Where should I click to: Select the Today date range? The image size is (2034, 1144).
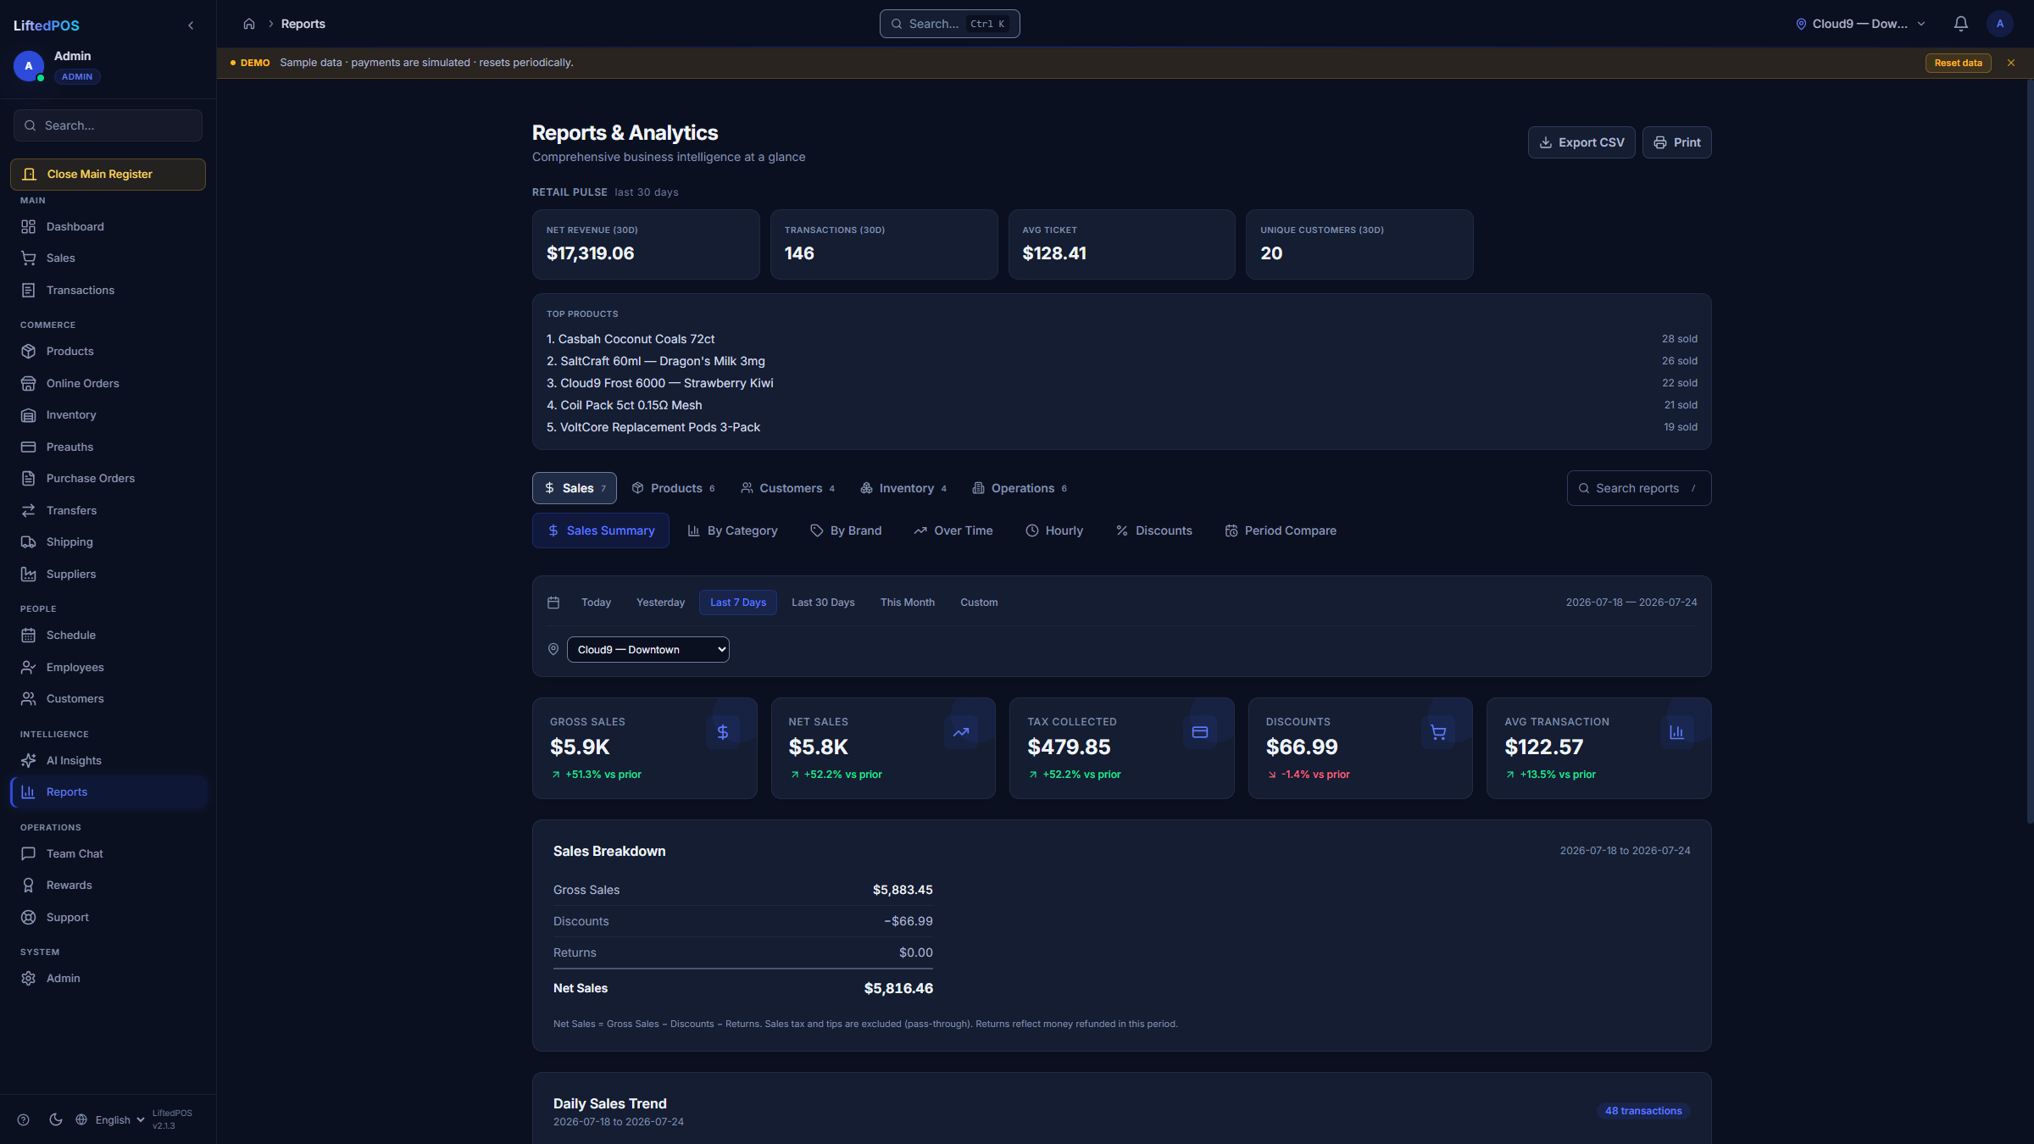[x=596, y=602]
